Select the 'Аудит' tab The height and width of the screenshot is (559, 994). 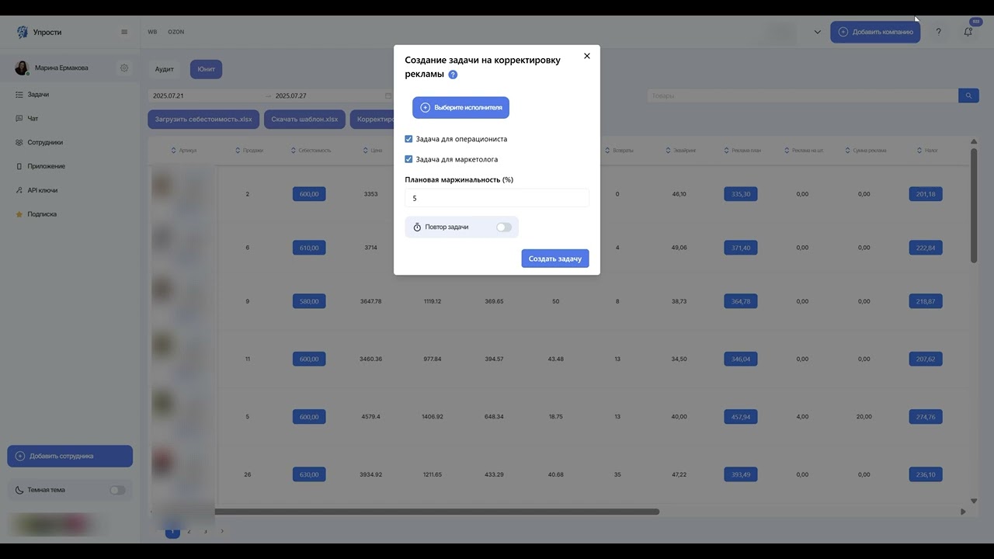tap(165, 69)
